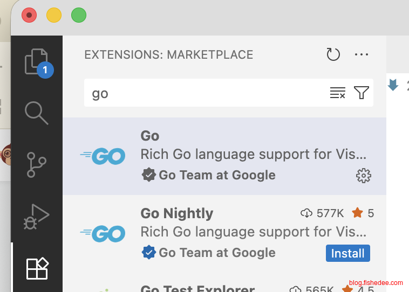Clear the extensions search results

click(338, 93)
